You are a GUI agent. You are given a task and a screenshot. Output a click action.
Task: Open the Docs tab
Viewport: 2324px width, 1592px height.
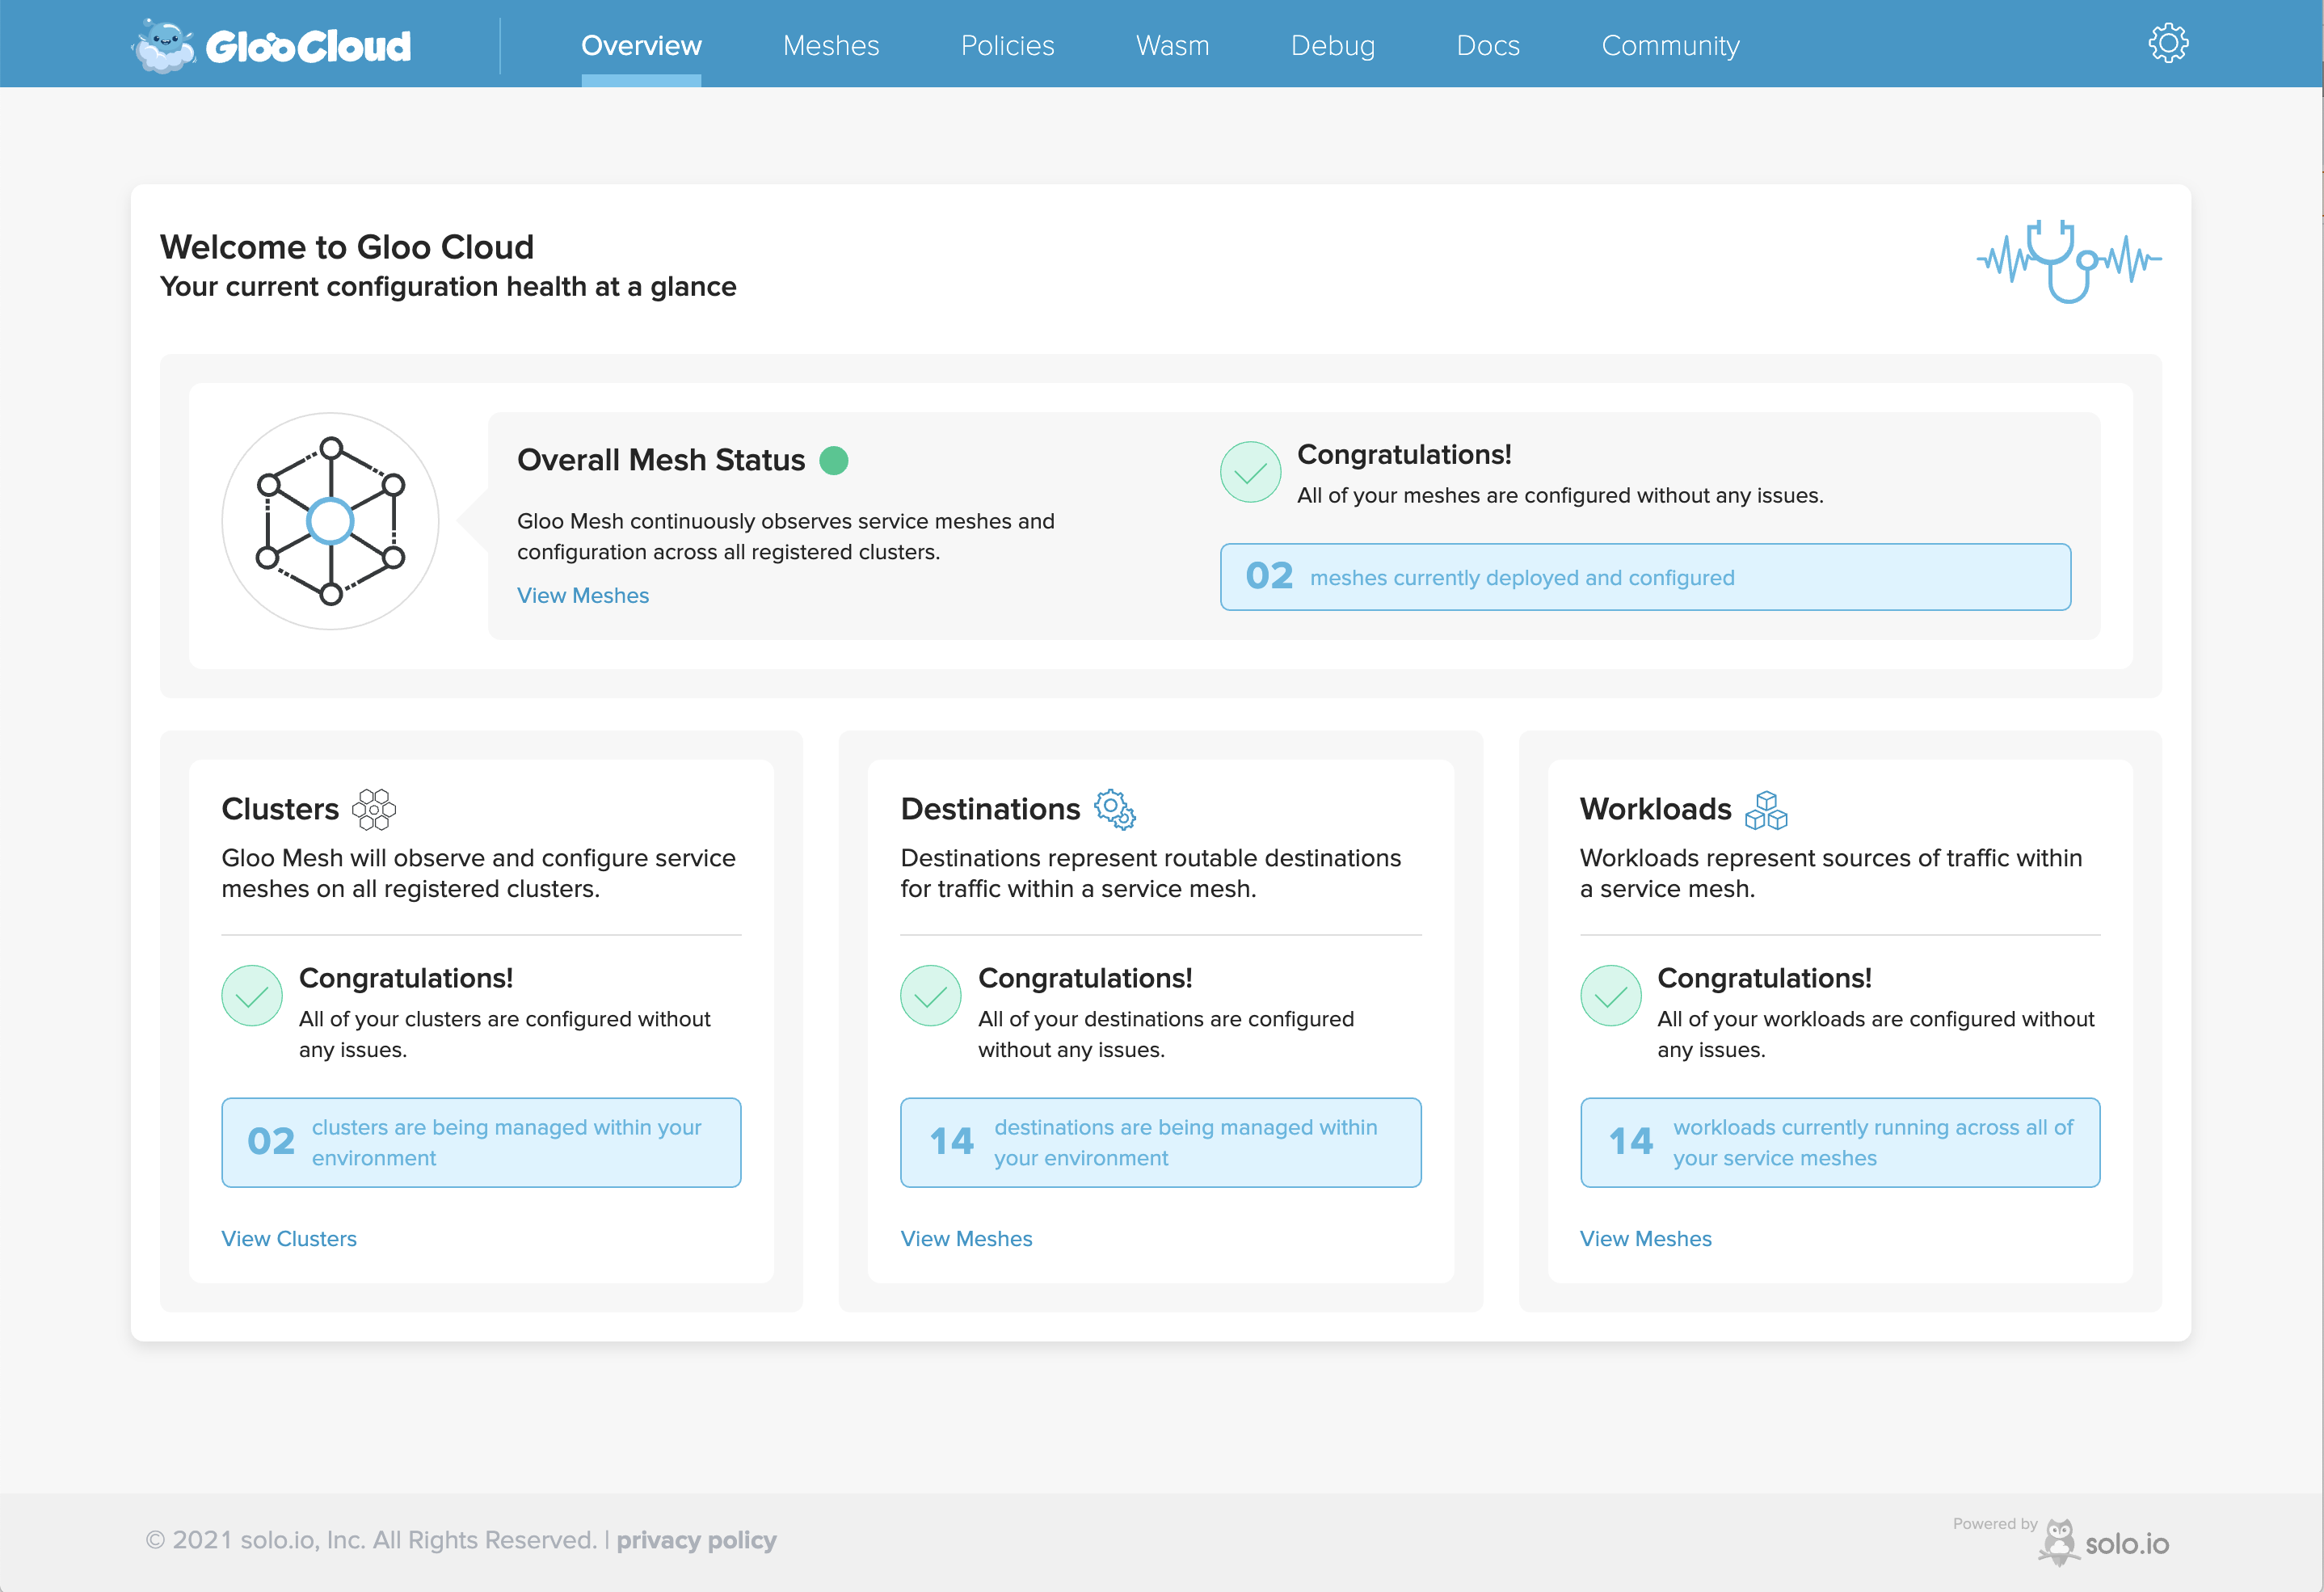[1488, 46]
